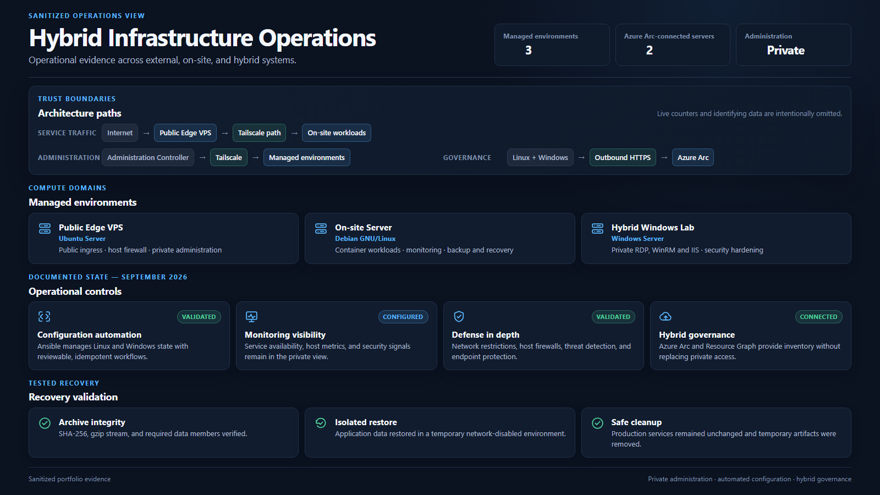Viewport: 880px width, 495px height.
Task: Click the CONNECTED badge on Hybrid governance
Action: pos(819,317)
